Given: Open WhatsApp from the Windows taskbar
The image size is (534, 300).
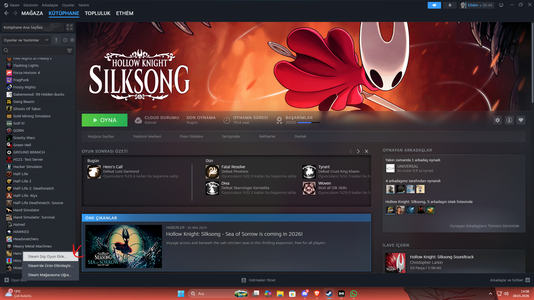Looking at the screenshot, I should click(353, 294).
